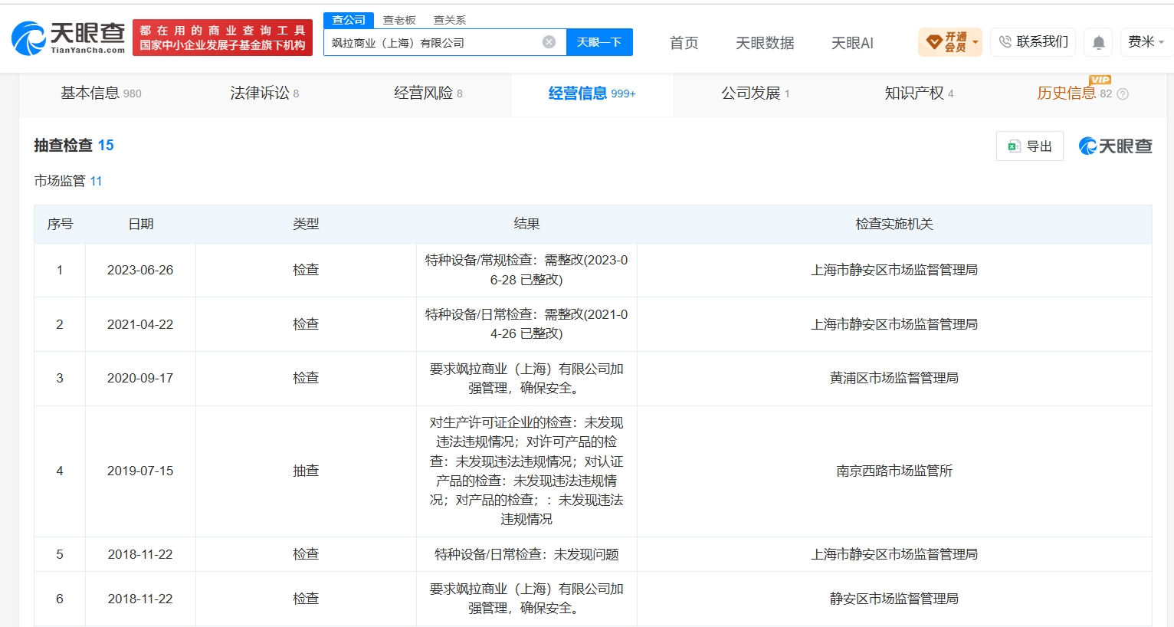Open the notification bell icon
Viewport: 1174px width, 627px height.
pyautogui.click(x=1098, y=42)
